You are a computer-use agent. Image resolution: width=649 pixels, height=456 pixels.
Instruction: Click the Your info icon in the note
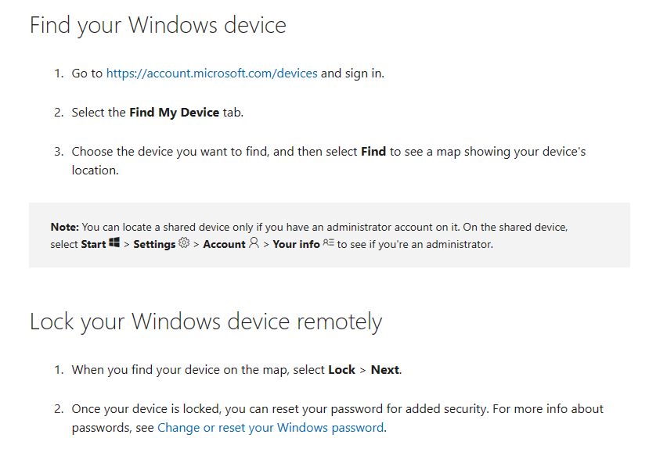[x=329, y=243]
